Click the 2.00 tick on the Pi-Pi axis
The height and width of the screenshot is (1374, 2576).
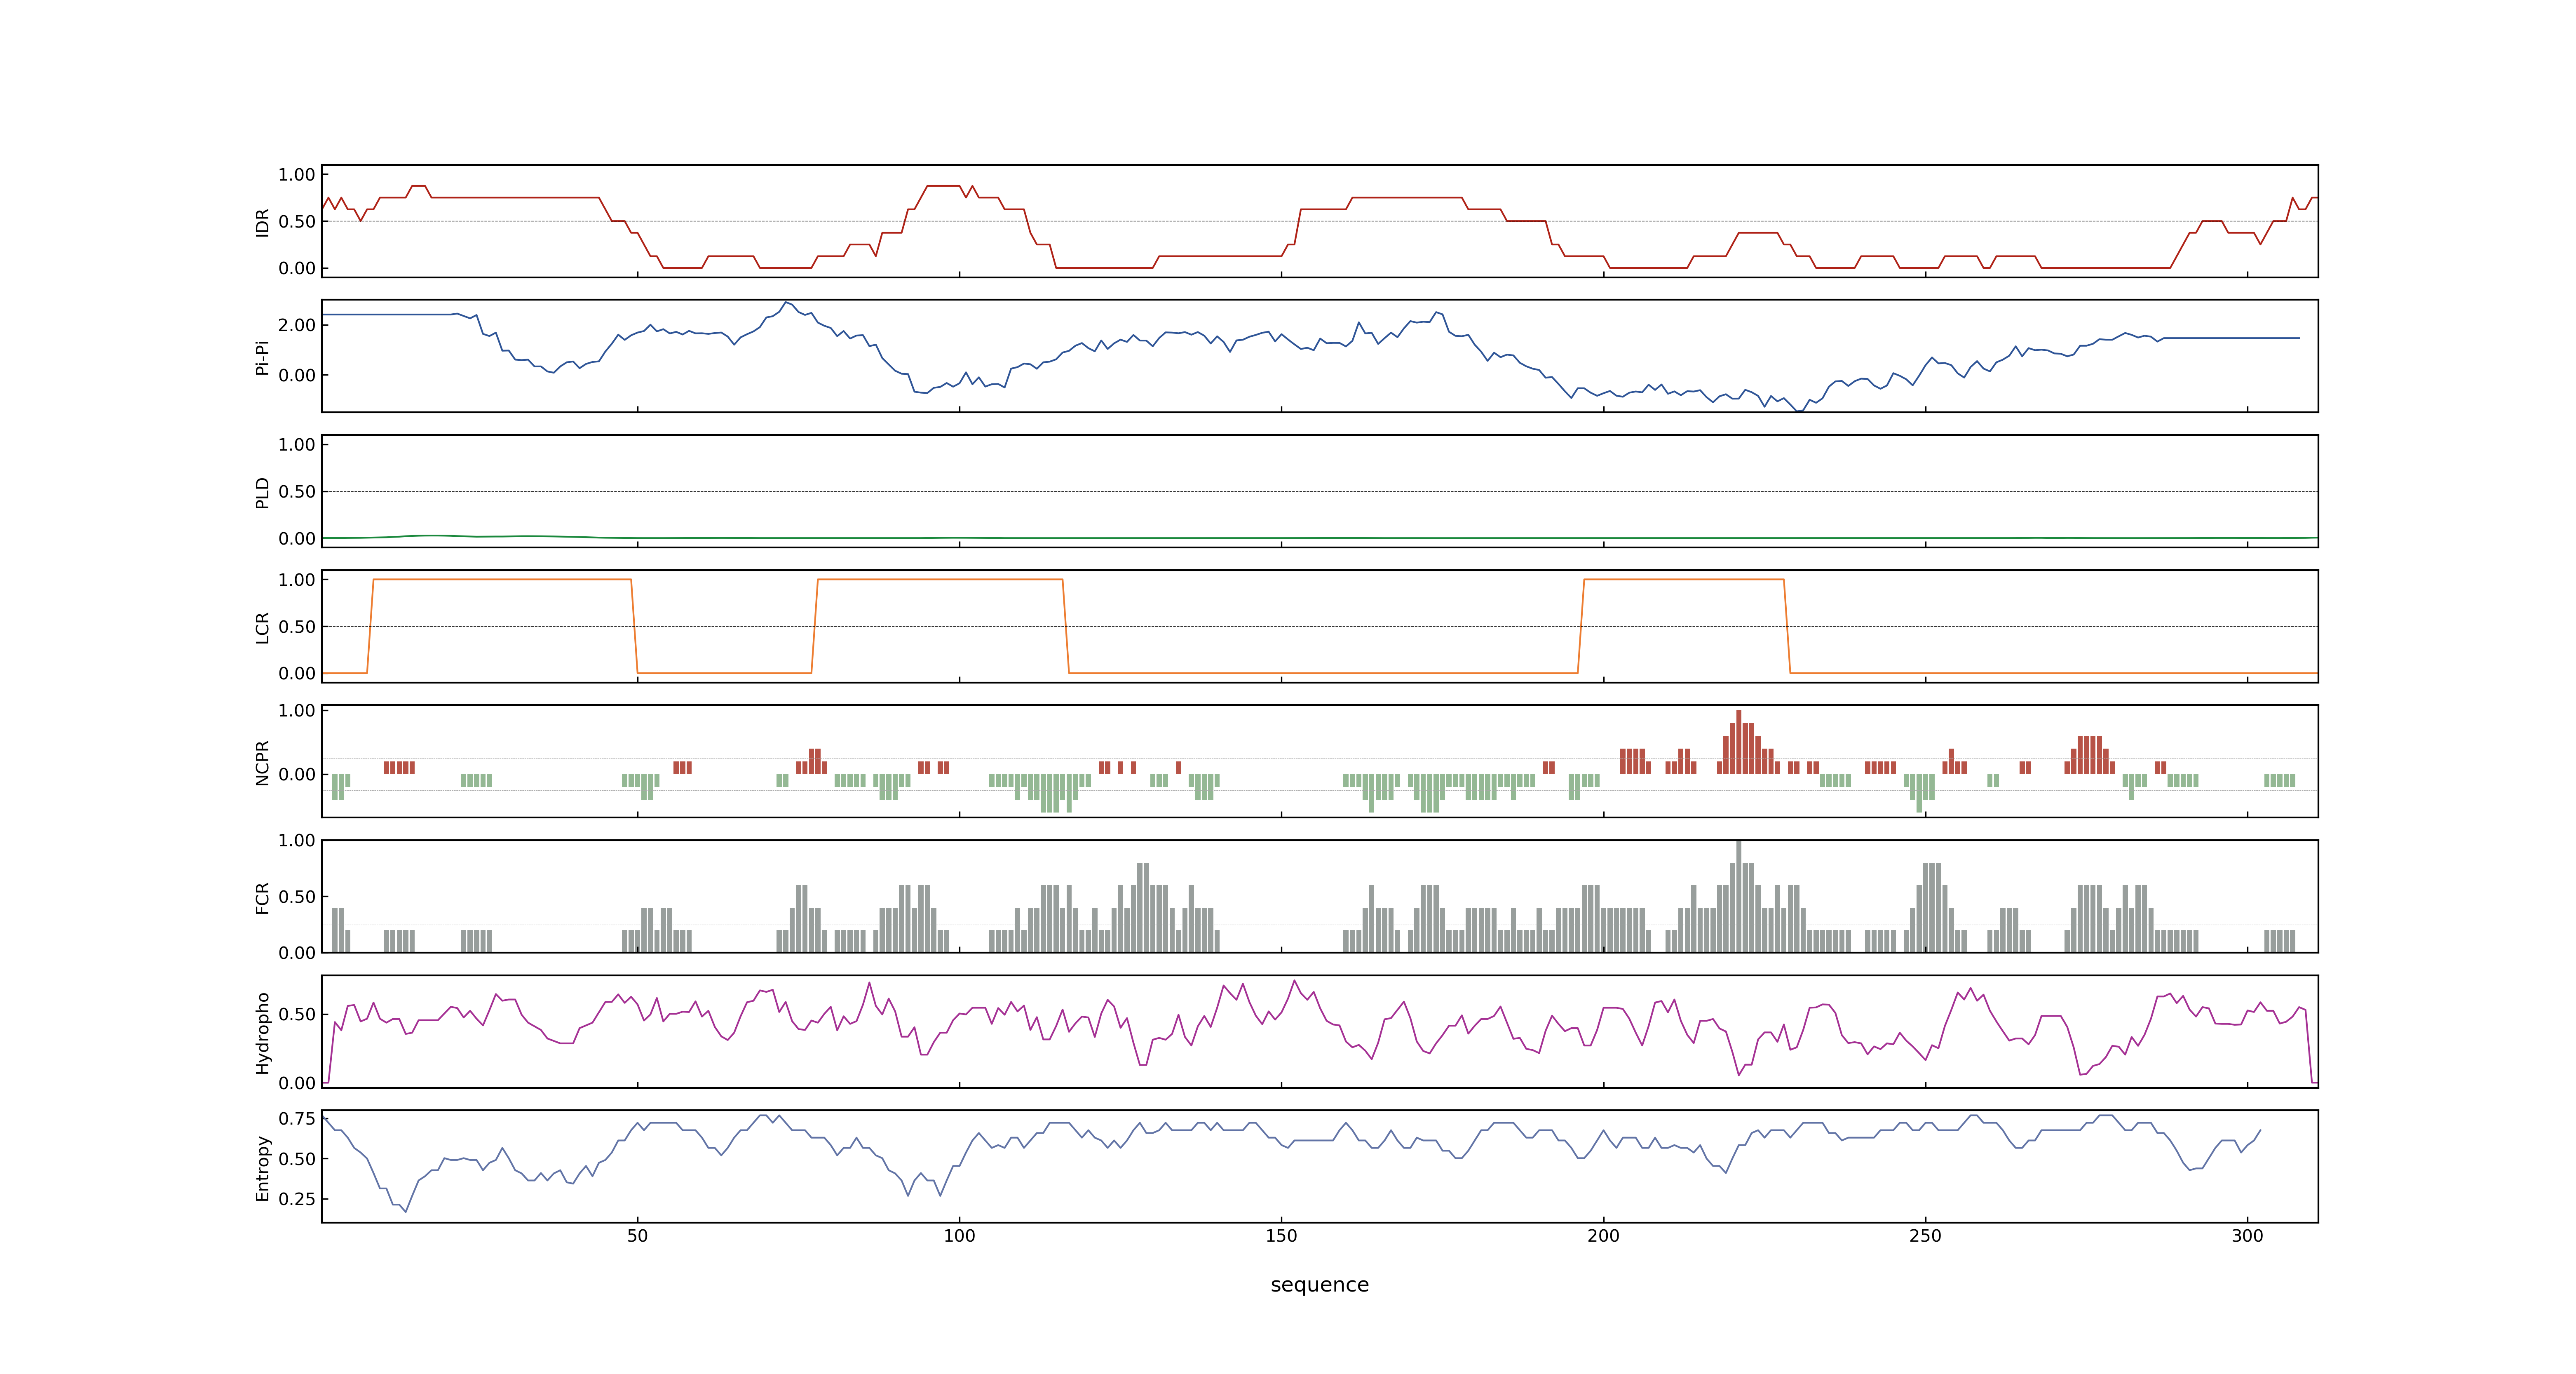297,325
